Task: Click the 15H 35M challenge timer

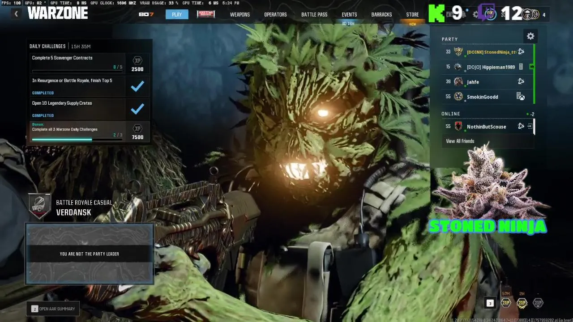Action: pyautogui.click(x=81, y=46)
